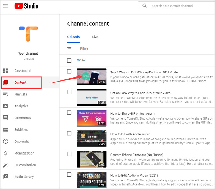Click description starting 'Restoring iPhone firmware can'
Viewport: 215px width, 189px height.
(162, 162)
